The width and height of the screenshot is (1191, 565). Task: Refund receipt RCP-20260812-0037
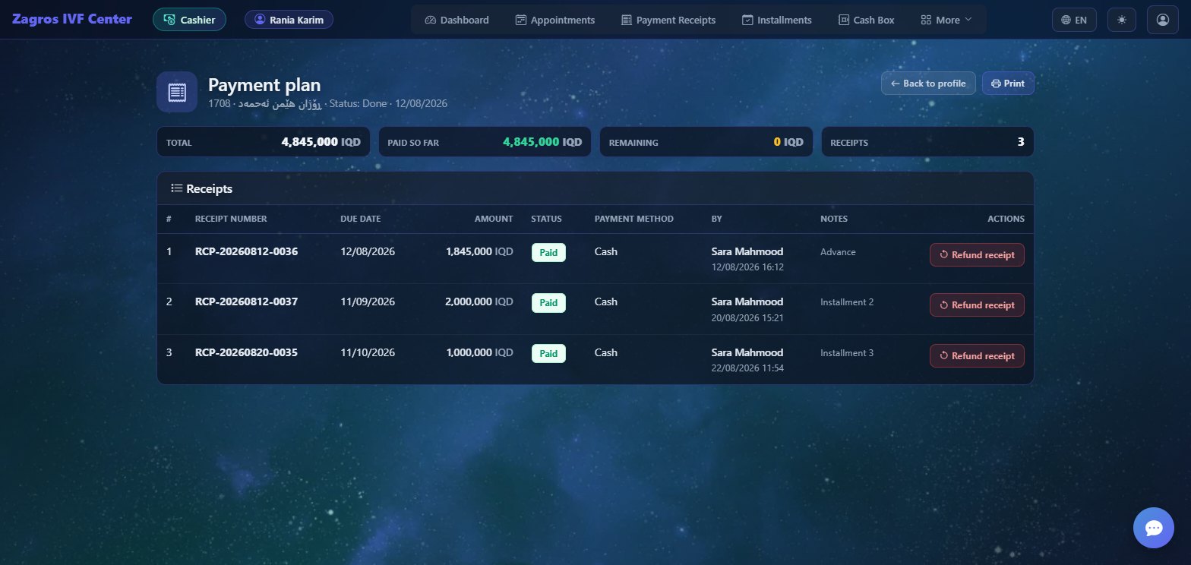977,305
